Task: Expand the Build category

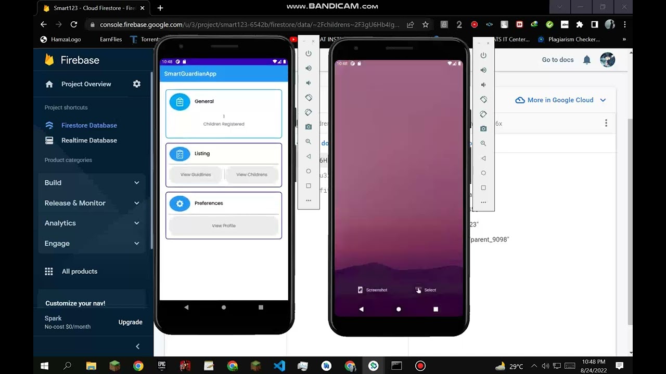Action: 92,183
